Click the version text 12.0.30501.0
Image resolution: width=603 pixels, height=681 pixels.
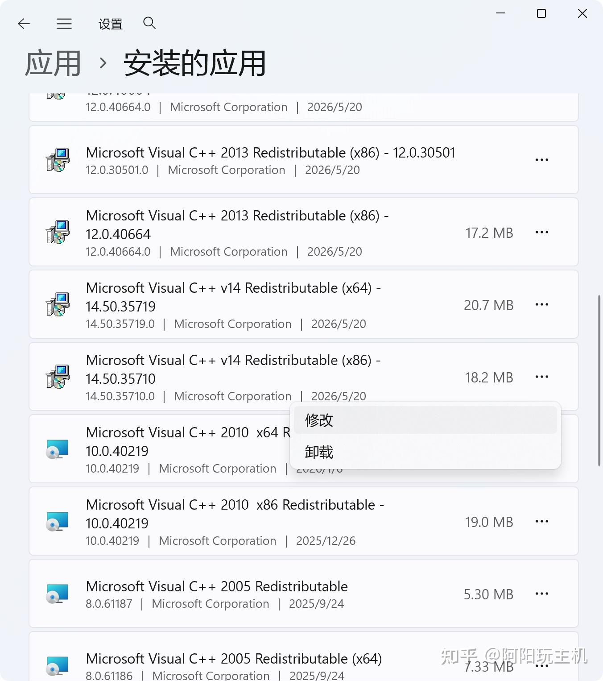tap(117, 170)
